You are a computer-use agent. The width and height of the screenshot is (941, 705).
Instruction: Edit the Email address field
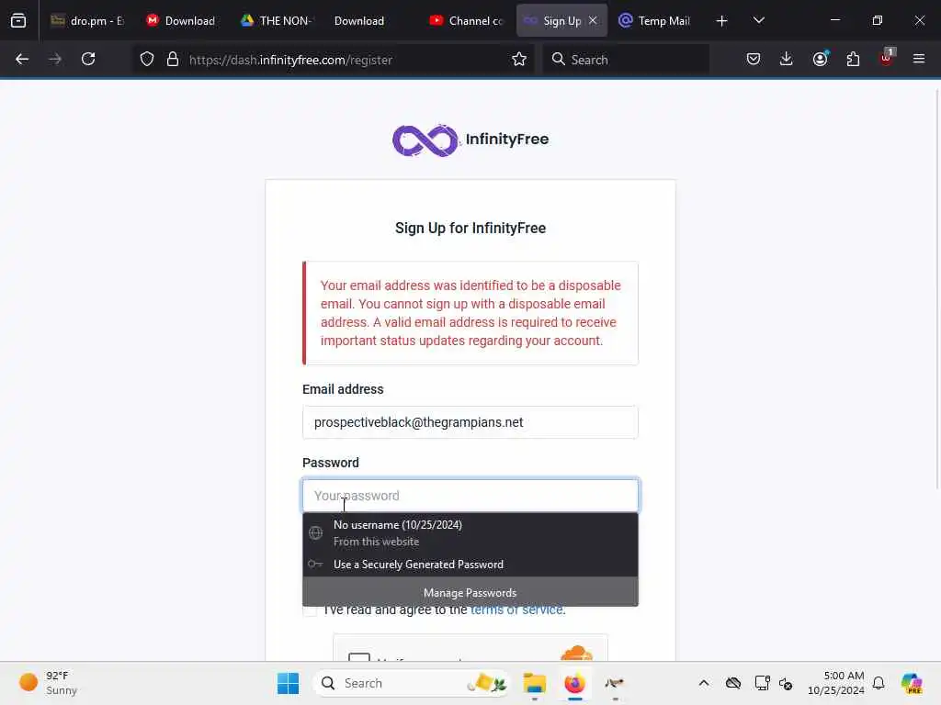(470, 422)
